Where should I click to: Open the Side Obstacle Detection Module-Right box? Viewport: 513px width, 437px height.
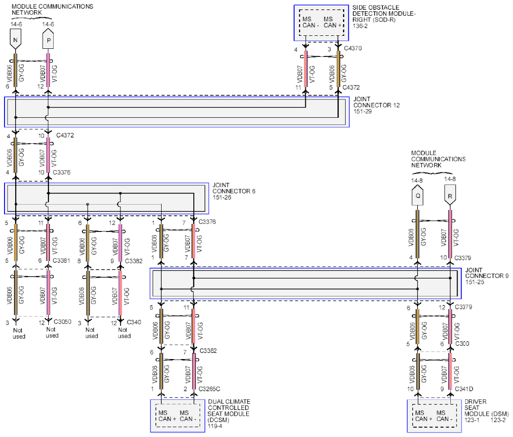coord(321,22)
